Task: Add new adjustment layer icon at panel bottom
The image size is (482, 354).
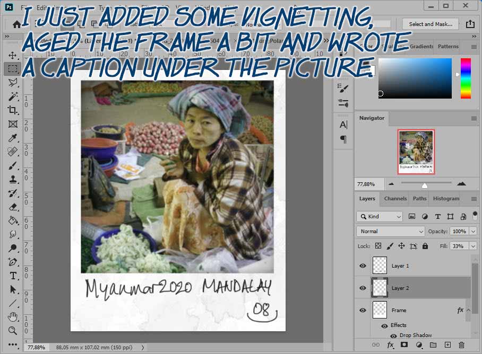Action: click(419, 345)
